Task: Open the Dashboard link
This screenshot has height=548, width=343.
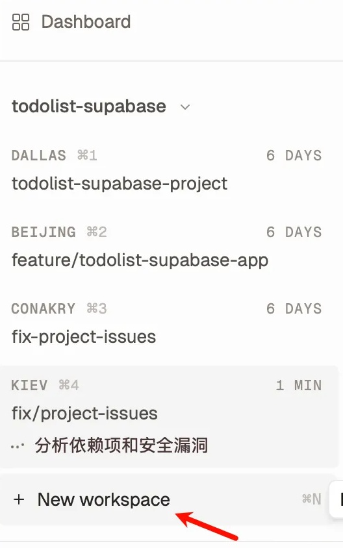Action: click(86, 21)
